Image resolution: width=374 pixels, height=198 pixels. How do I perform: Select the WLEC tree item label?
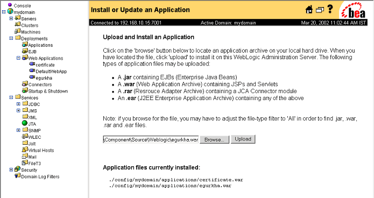tap(34, 137)
